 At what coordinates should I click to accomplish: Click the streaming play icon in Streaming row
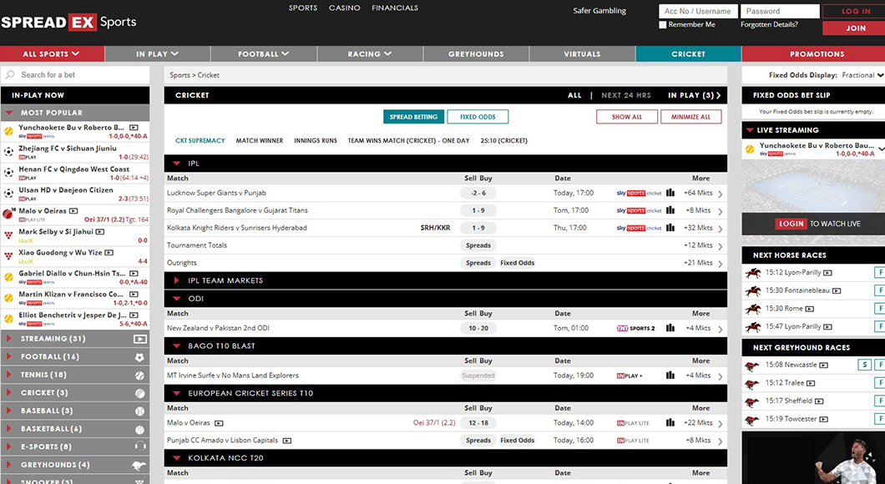tap(139, 339)
